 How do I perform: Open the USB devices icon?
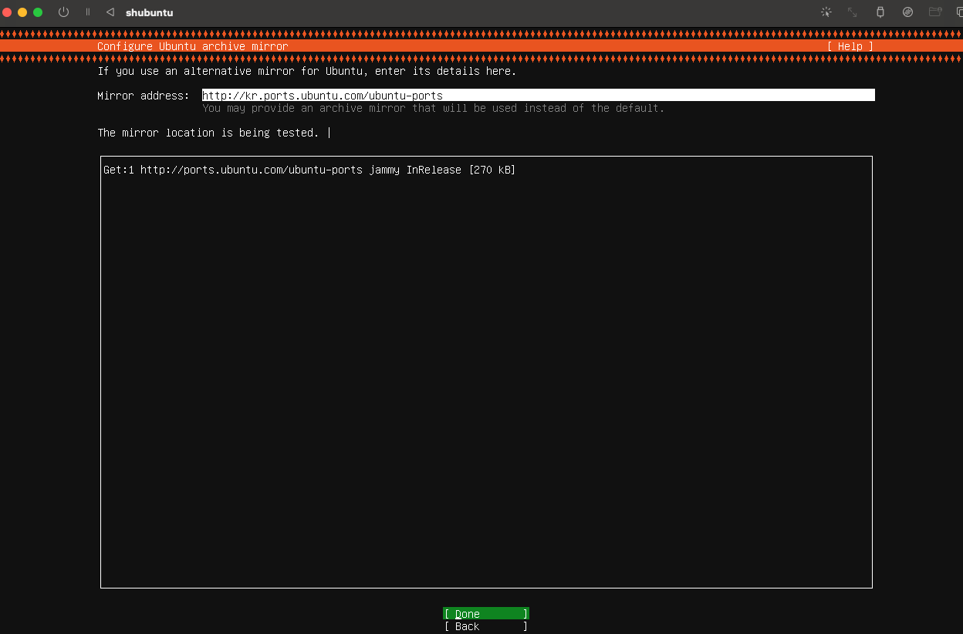tap(880, 12)
